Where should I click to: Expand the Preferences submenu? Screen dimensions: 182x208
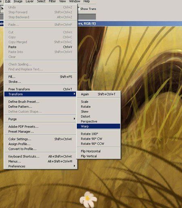(40, 166)
